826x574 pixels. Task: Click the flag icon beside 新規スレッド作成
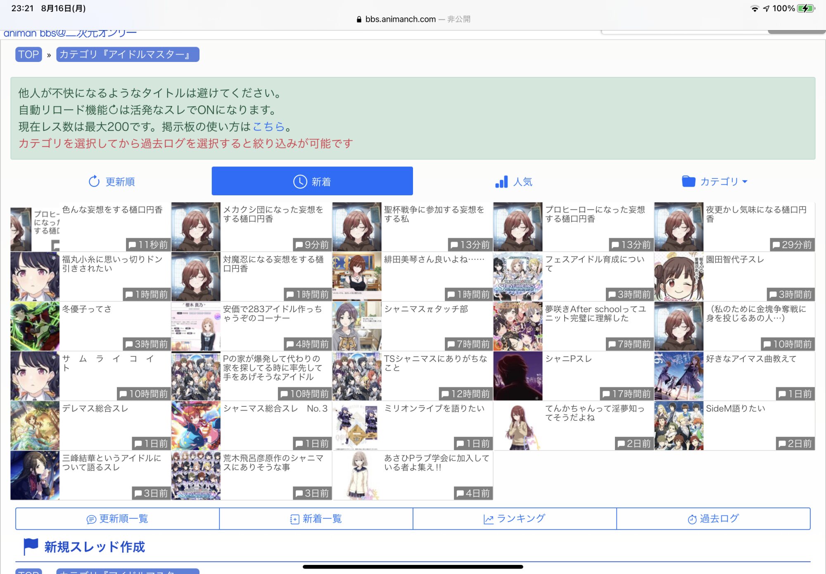[31, 546]
